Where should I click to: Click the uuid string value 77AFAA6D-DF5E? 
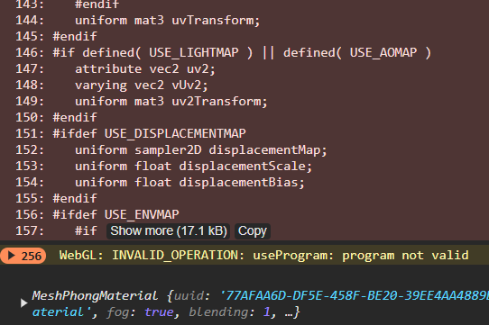click(355, 295)
